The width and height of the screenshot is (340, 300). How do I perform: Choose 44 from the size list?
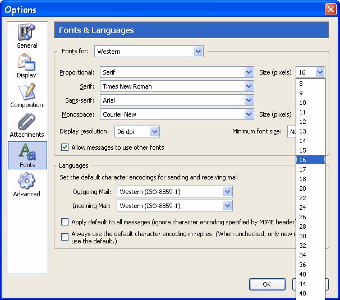pyautogui.click(x=310, y=284)
